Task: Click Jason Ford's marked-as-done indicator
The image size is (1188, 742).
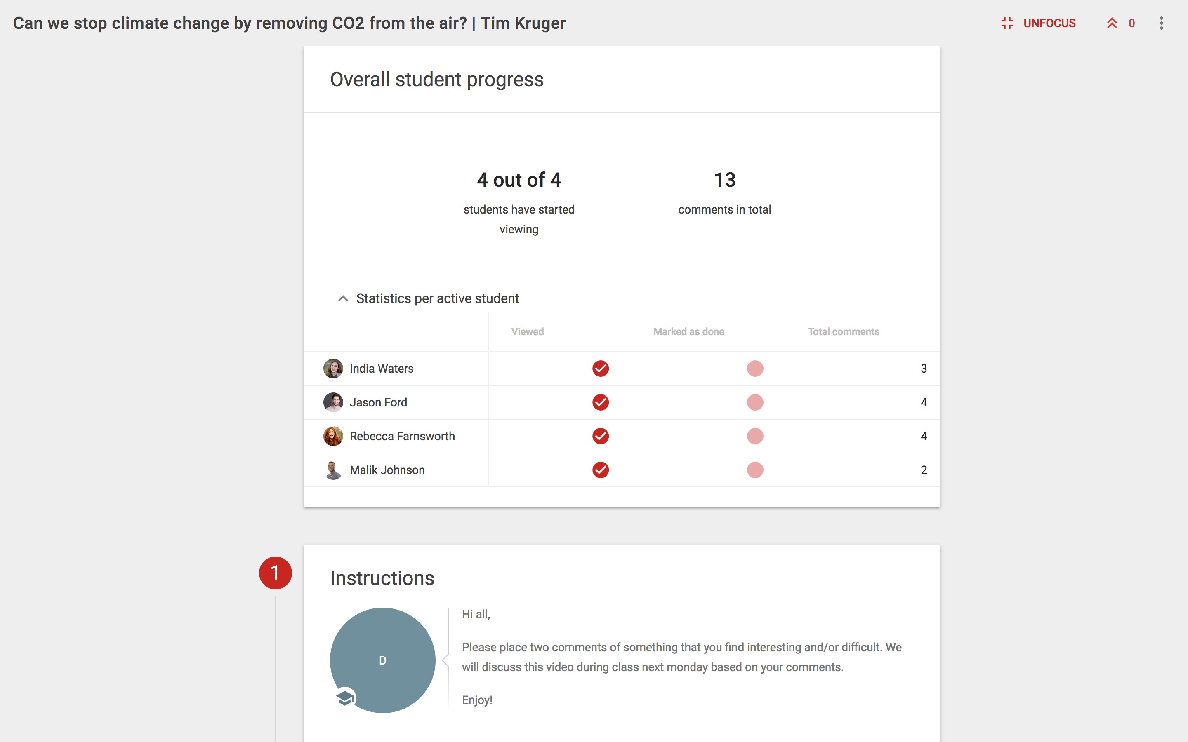Action: [x=755, y=402]
